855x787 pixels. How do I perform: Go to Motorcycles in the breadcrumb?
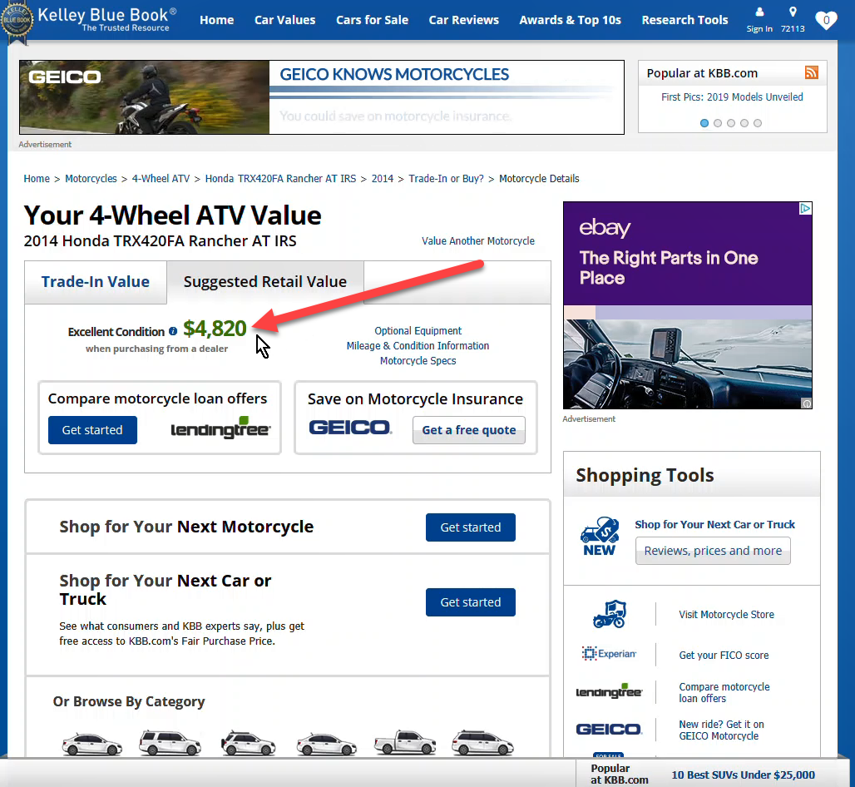pos(91,179)
